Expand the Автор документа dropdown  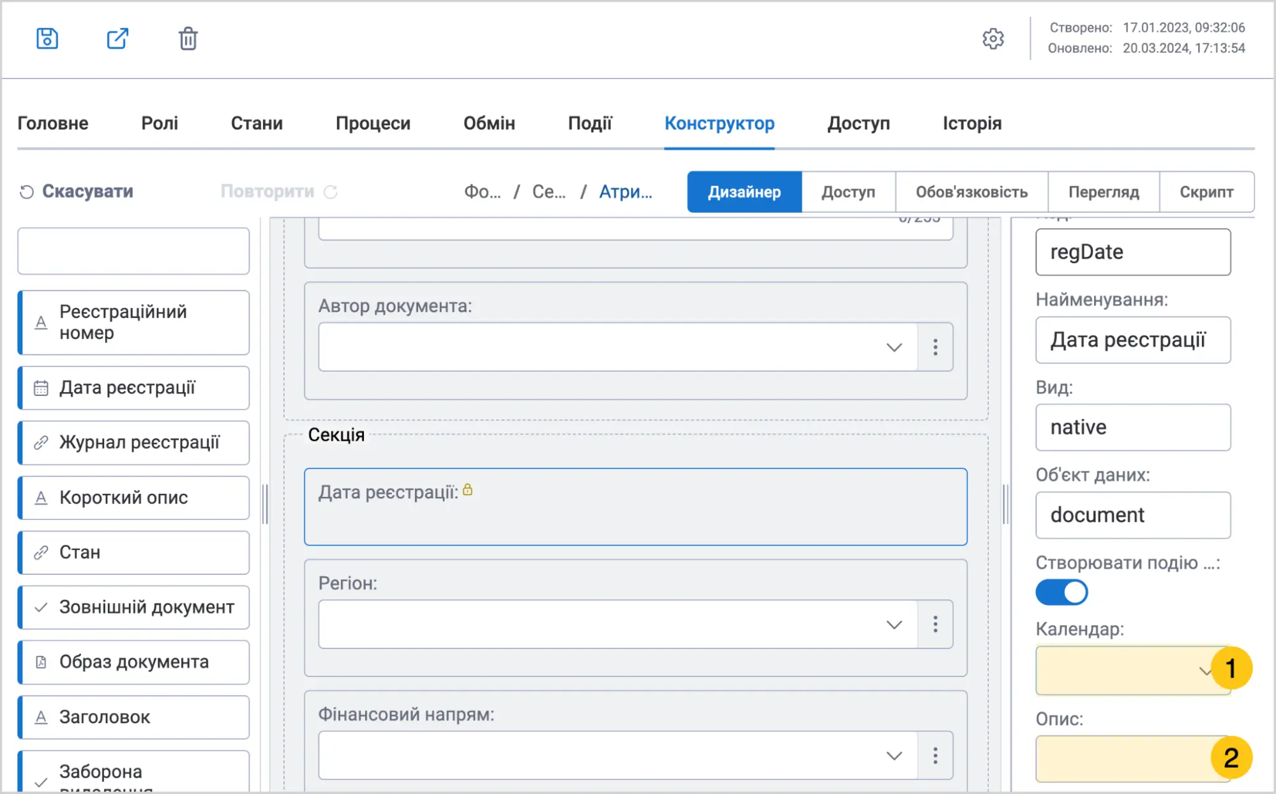coord(618,347)
